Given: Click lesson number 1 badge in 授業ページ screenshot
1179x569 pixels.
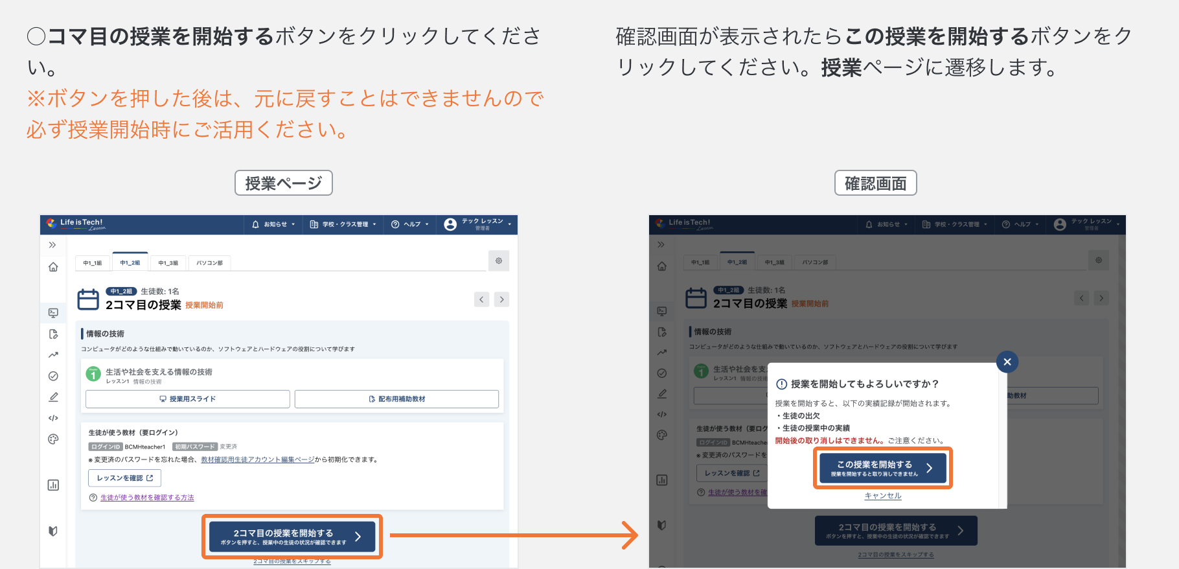Looking at the screenshot, I should [x=93, y=374].
